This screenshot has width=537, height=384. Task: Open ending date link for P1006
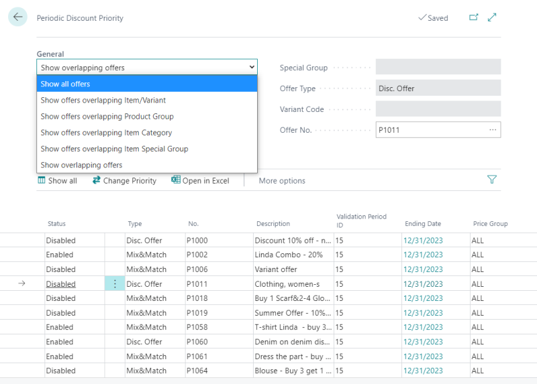423,269
